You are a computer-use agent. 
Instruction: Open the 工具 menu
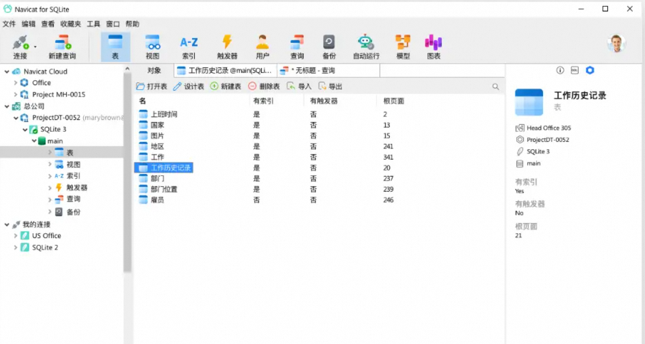[x=93, y=24]
